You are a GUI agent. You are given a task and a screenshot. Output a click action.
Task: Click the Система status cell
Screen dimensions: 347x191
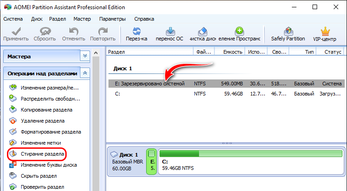pyautogui.click(x=332, y=84)
